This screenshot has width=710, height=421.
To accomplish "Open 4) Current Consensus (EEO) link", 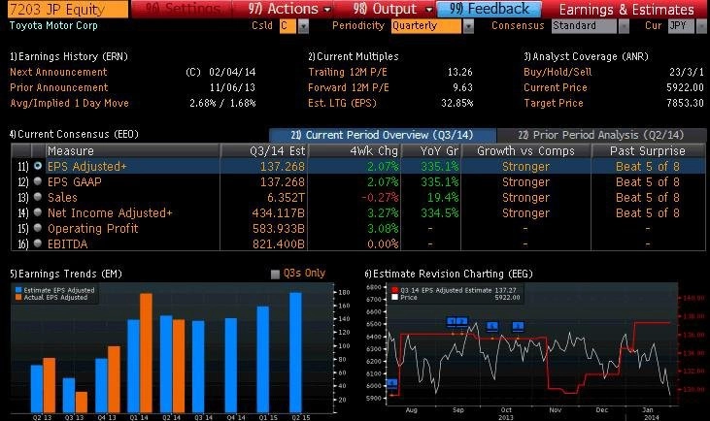I will (74, 134).
